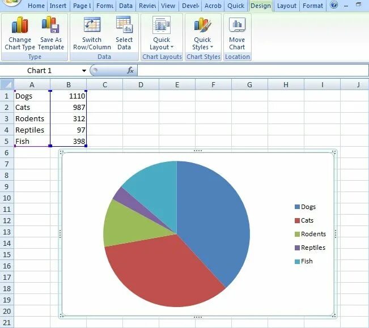This screenshot has height=328, width=369.
Task: Select cell A2 containing Cats
Action: 32,107
